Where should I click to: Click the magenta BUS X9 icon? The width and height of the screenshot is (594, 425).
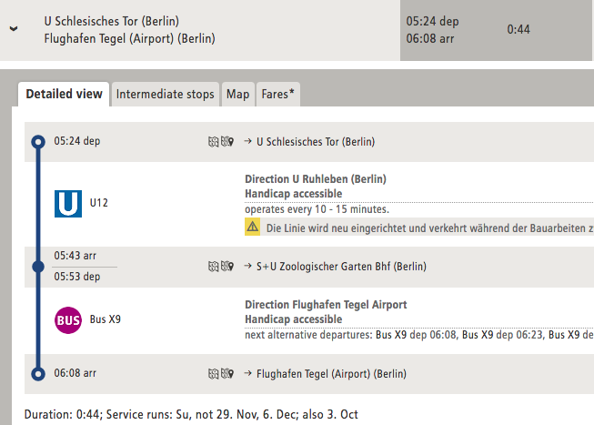68,319
